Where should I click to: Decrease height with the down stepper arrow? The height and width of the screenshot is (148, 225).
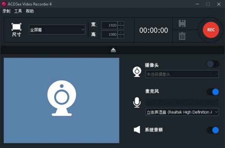point(121,36)
